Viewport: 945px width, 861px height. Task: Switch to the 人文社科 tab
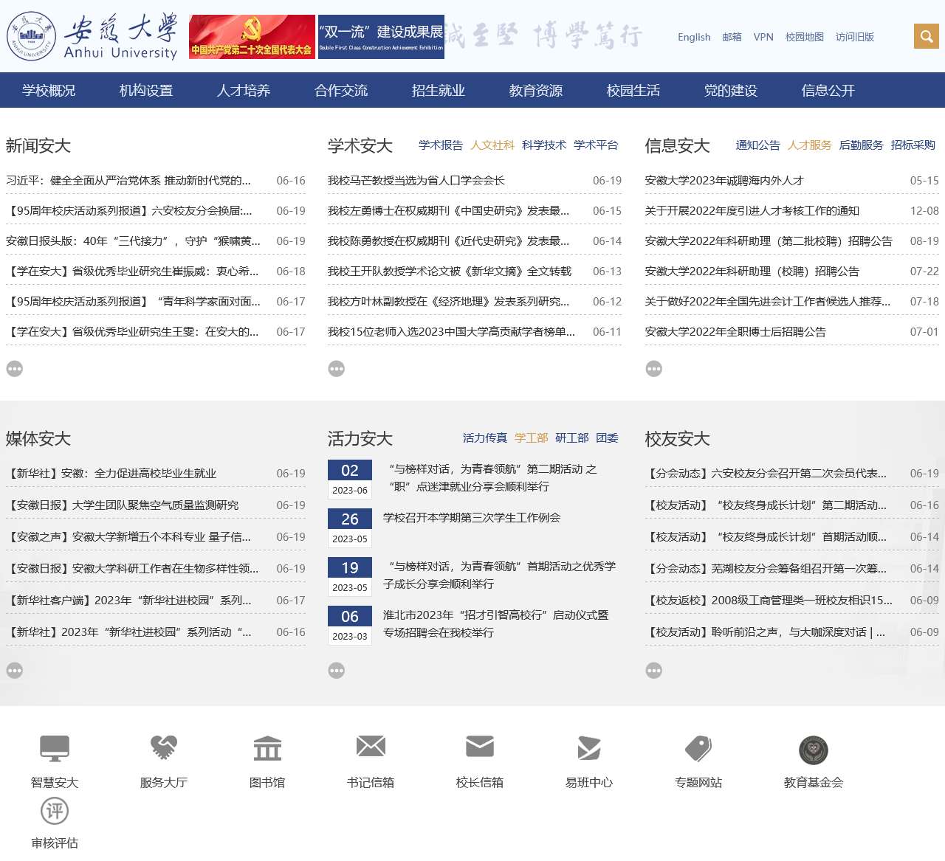(492, 146)
